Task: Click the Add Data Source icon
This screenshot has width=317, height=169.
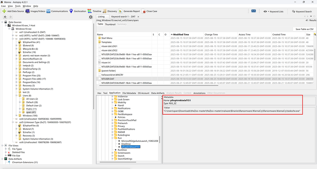Action: pos(4,11)
